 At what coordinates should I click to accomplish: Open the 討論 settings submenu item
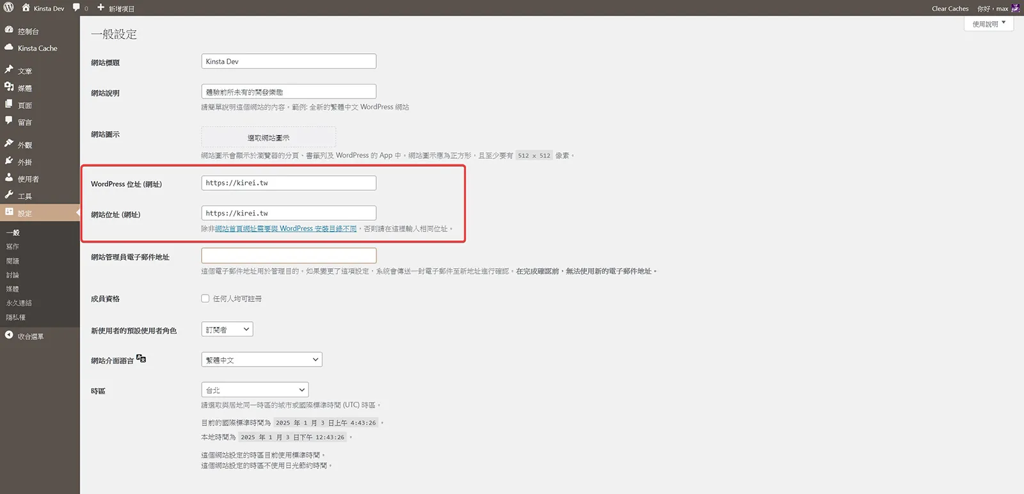point(13,275)
